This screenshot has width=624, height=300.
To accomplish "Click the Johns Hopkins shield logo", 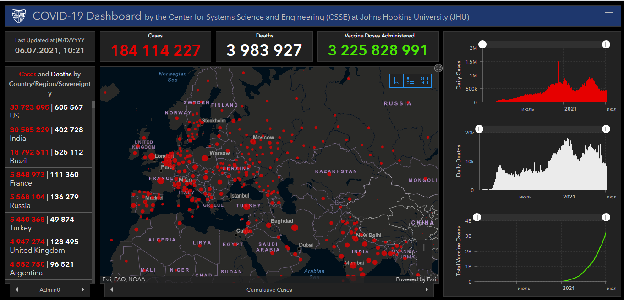I will (19, 16).
